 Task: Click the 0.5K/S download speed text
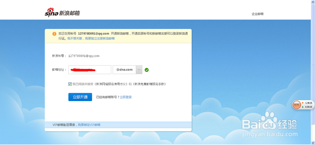pyautogui.click(x=308, y=107)
